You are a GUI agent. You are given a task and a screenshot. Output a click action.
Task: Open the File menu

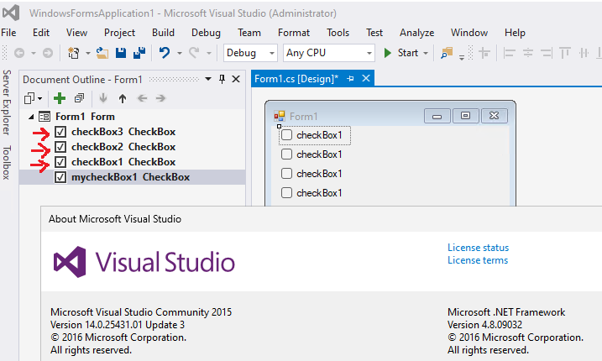coord(8,33)
